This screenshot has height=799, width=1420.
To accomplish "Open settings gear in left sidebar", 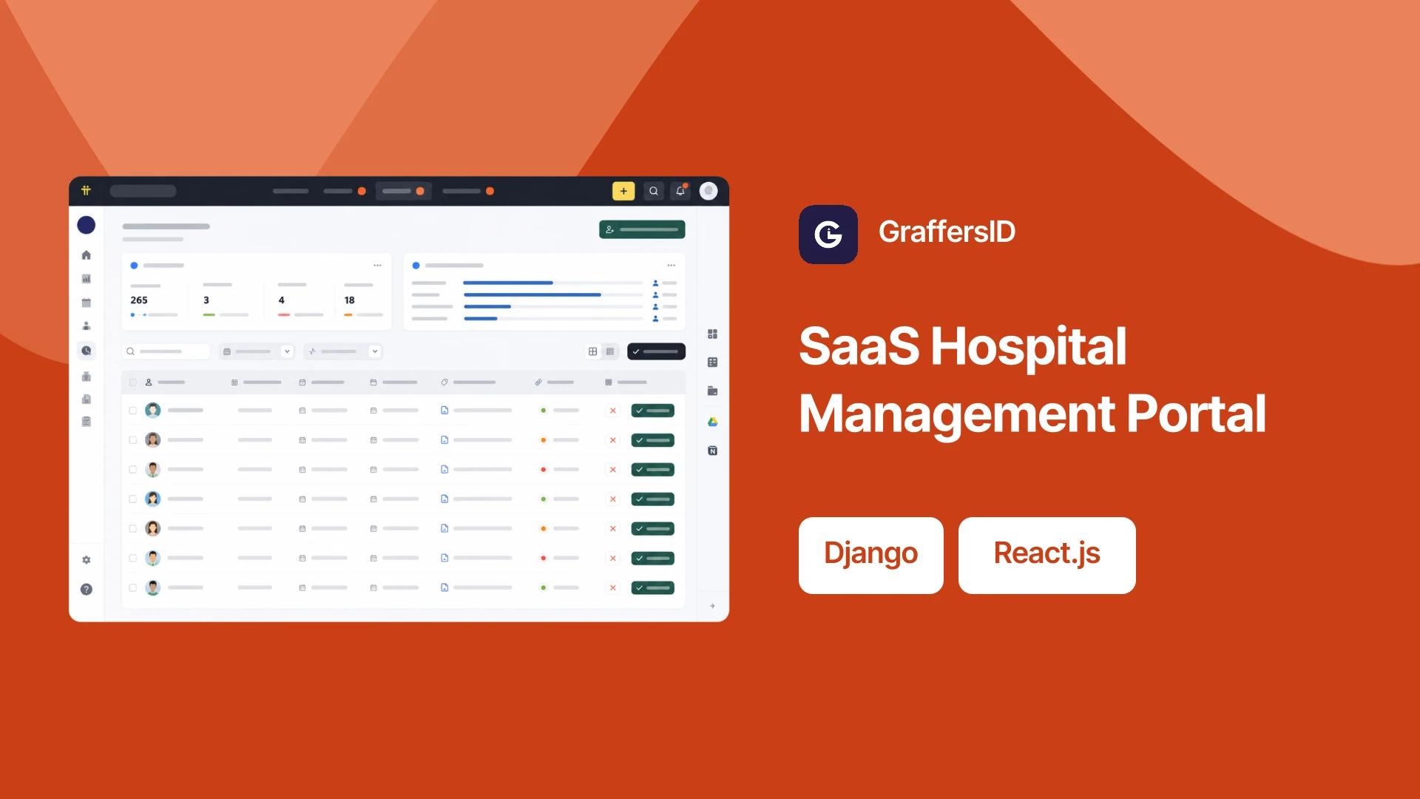I will 87,560.
